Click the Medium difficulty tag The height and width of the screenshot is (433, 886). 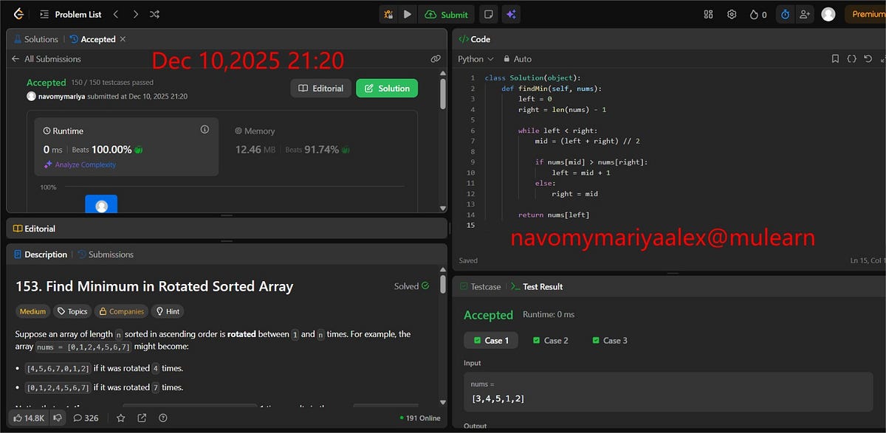tap(32, 311)
